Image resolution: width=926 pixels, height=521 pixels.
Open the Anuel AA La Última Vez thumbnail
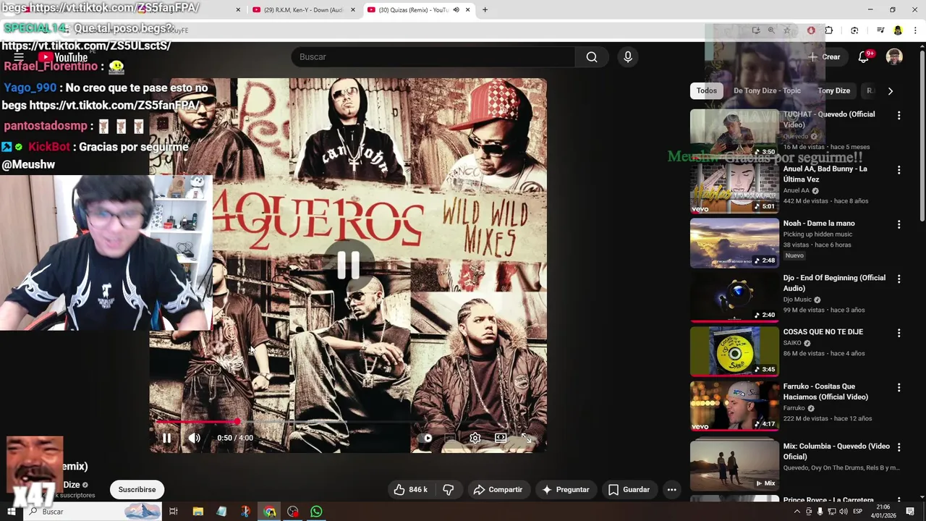[x=734, y=188]
